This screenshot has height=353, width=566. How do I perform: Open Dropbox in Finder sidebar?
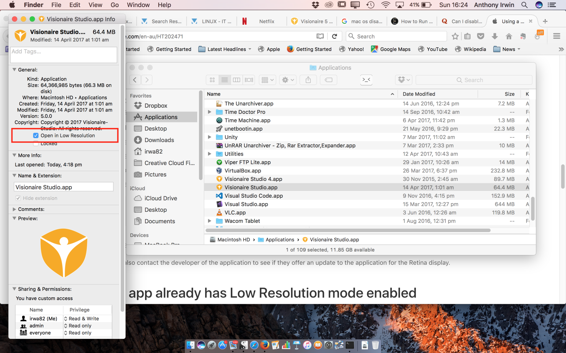156,106
